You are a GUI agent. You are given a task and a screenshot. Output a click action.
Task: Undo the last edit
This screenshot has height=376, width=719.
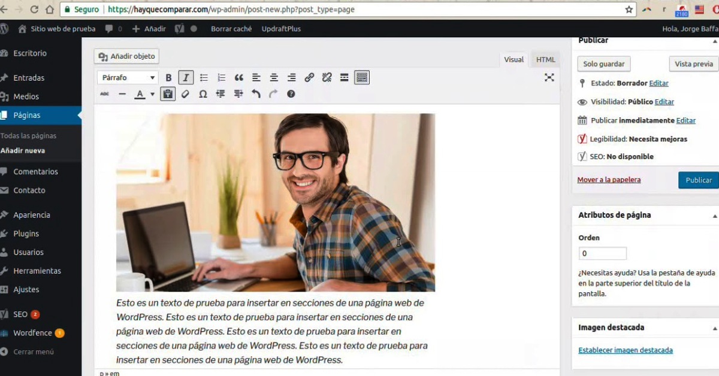tap(256, 94)
